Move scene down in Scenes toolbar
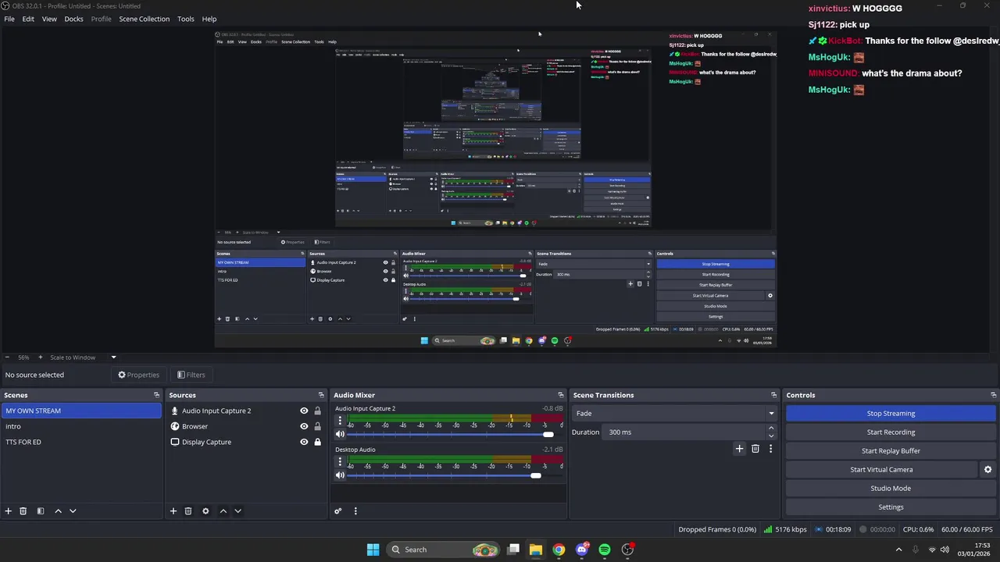Screen dimensions: 1000x562 click(73, 511)
